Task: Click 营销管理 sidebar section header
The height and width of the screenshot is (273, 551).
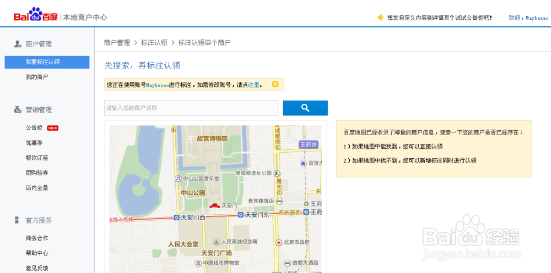Action: tap(39, 110)
